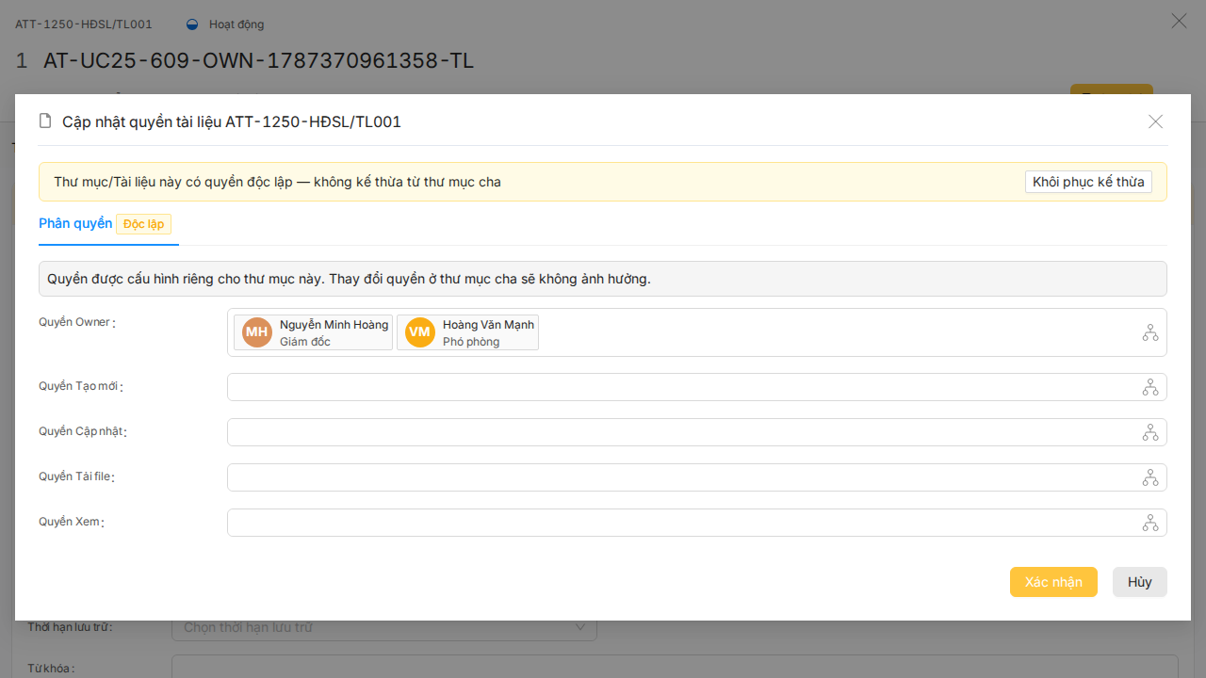Click the Khôi phục kế thừa button
Viewport: 1206px width, 678px height.
[1088, 182]
